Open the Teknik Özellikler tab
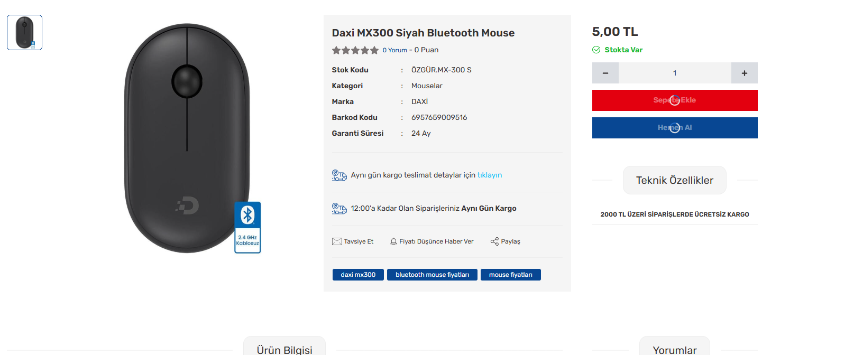The image size is (863, 355). (x=675, y=180)
